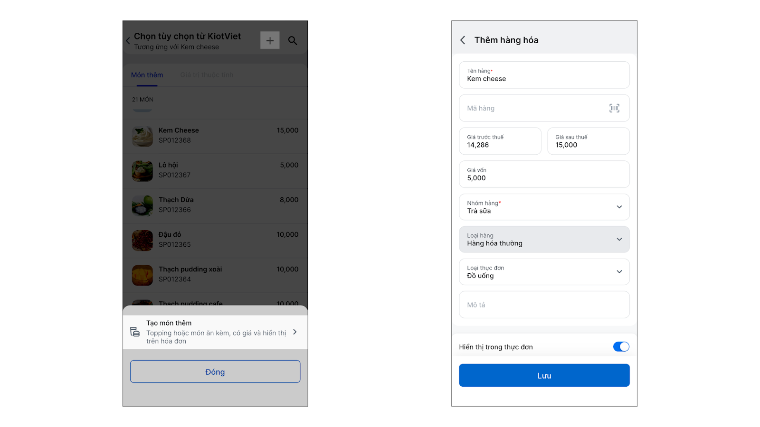The width and height of the screenshot is (760, 427).
Task: Open the Loại hàng dropdown
Action: point(619,240)
